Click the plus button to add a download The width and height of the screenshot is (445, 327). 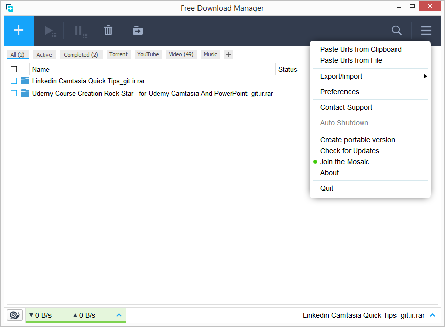point(19,31)
